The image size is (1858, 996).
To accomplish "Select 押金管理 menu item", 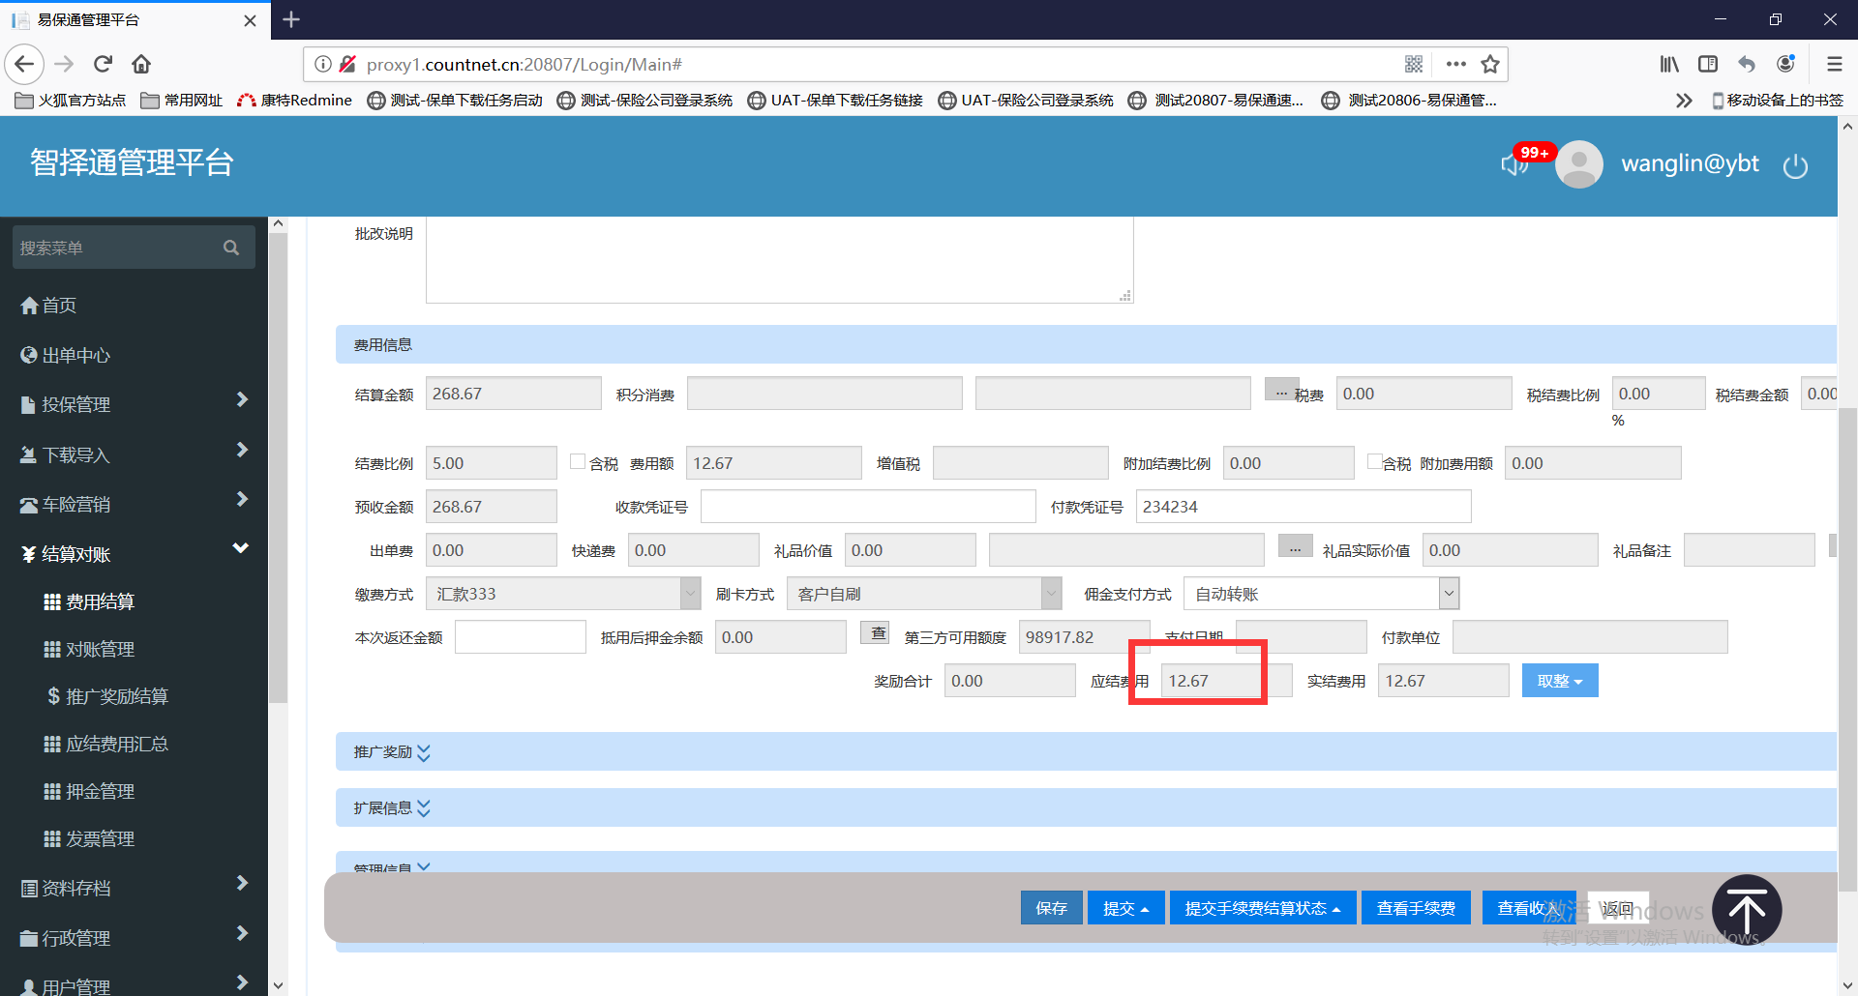I will 100,791.
